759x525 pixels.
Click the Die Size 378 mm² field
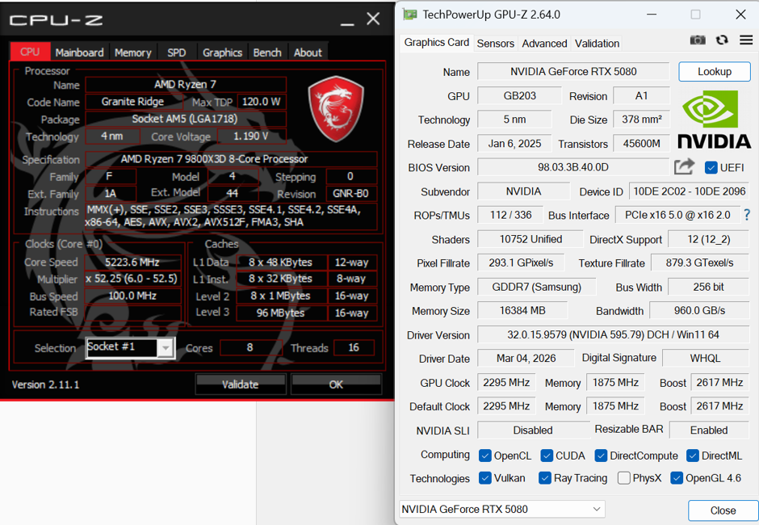pos(641,120)
